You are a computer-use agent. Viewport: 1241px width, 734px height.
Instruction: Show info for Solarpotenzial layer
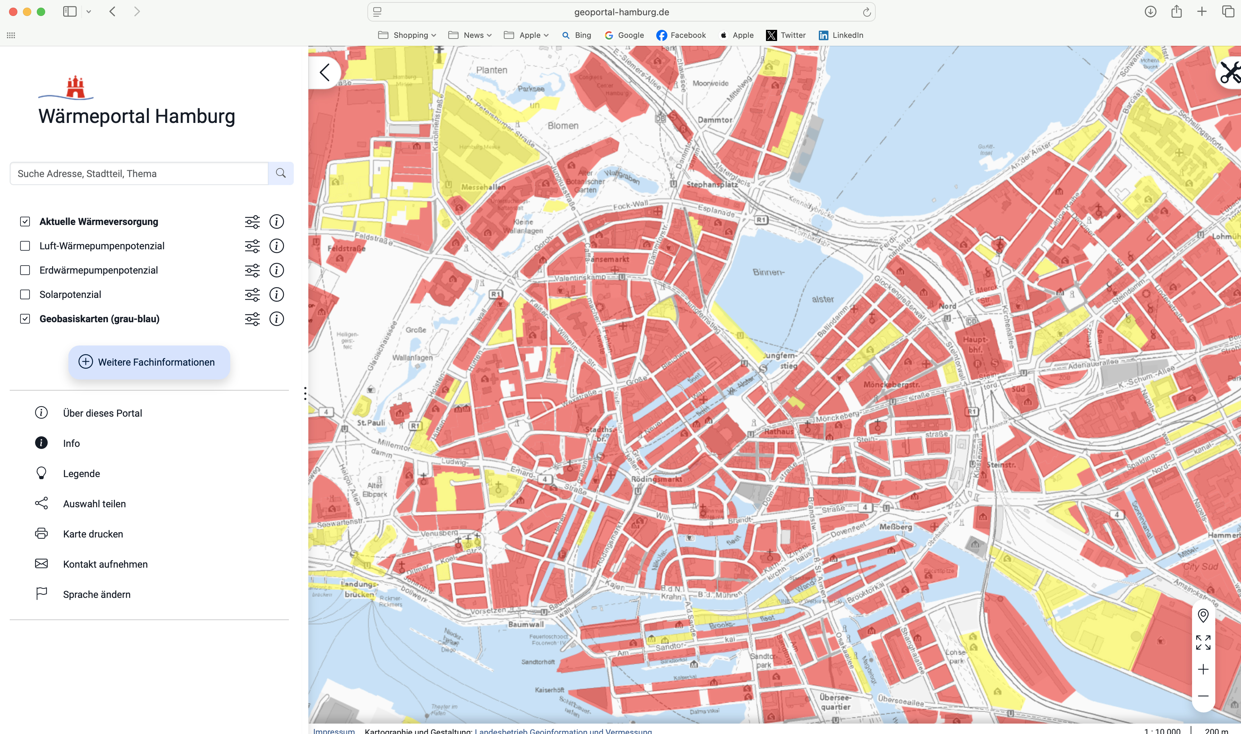coord(276,295)
